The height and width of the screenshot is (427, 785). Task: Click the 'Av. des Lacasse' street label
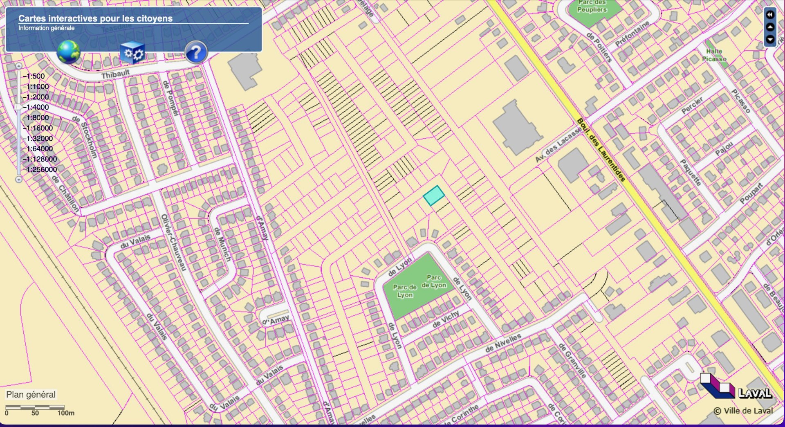coord(558,144)
